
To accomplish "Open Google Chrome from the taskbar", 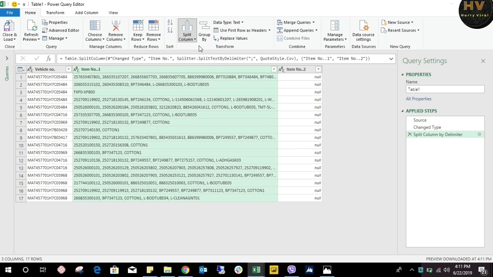I will click(185, 270).
